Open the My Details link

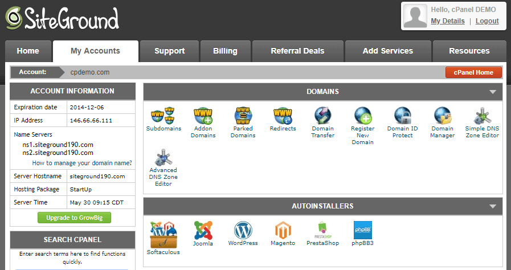tap(448, 21)
